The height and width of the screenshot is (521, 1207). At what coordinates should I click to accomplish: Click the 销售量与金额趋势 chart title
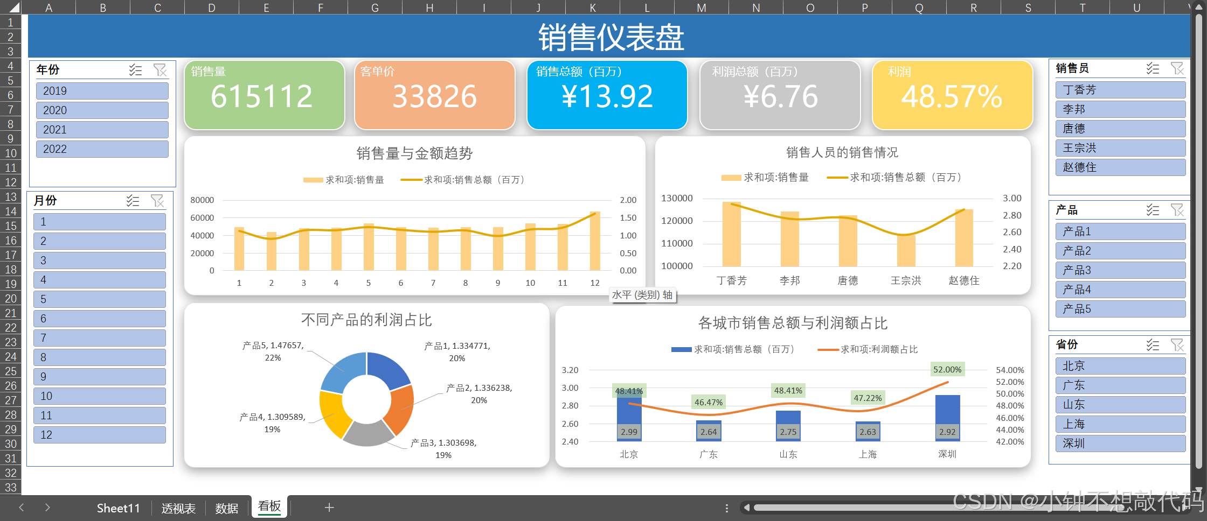[x=414, y=153]
